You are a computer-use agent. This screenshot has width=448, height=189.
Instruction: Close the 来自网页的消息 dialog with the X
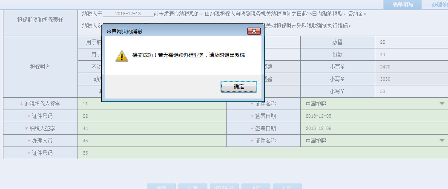(x=254, y=31)
